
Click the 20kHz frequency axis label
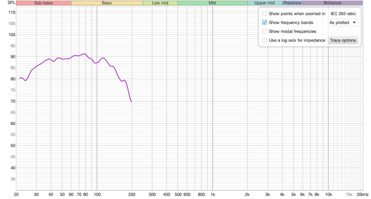(363, 194)
